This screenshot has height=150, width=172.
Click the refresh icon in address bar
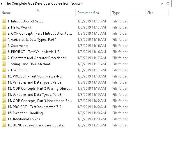[x=168, y=3]
